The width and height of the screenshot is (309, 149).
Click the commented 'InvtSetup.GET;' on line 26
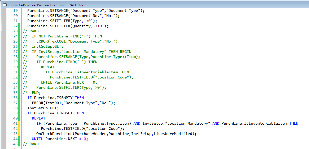click(x=43, y=46)
